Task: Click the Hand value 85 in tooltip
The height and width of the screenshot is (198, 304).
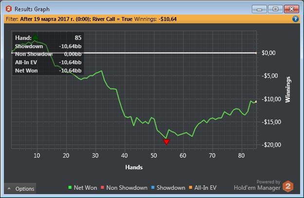Action: [78, 38]
